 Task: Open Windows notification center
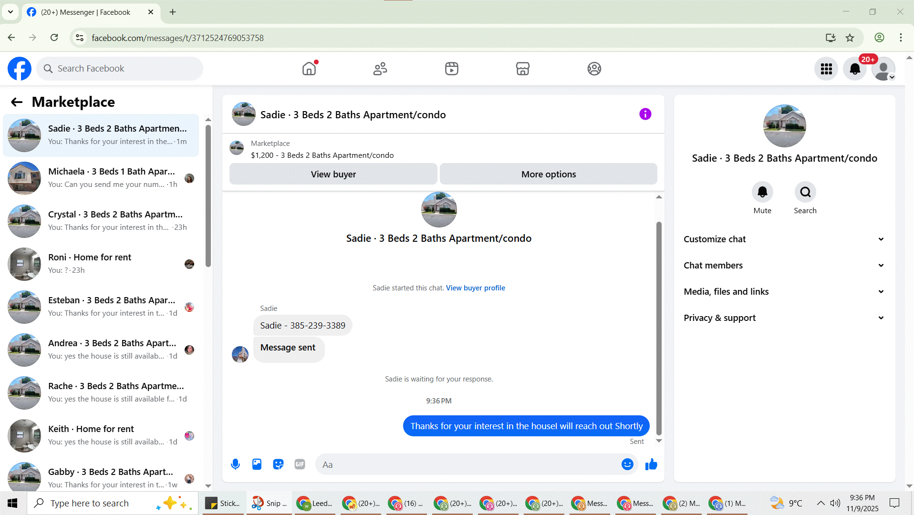(894, 503)
